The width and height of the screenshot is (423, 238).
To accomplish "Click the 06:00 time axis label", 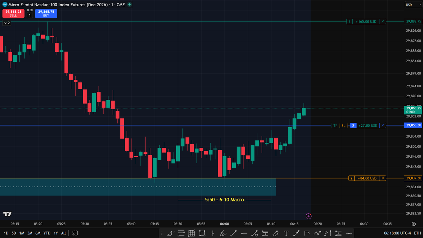I will point(224,224).
